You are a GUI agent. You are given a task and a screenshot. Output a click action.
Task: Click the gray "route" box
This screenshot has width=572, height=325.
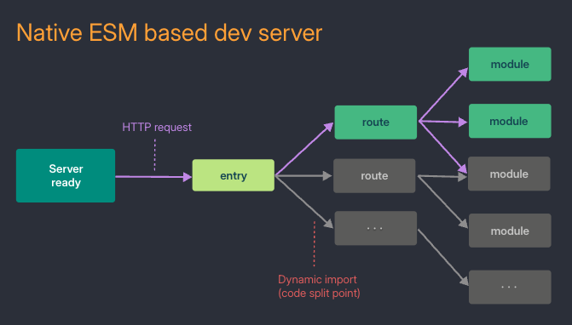point(374,176)
